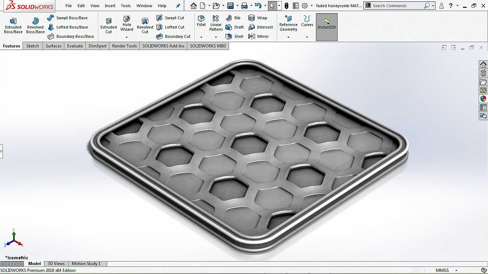
Task: Open the Tools menu
Action: [x=126, y=6]
